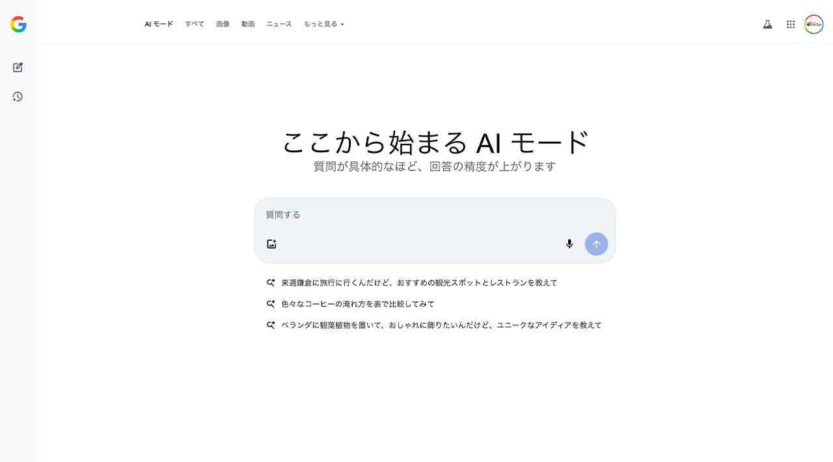Image resolution: width=833 pixels, height=462 pixels.
Task: Start voice input with the microphone icon
Action: (x=569, y=244)
